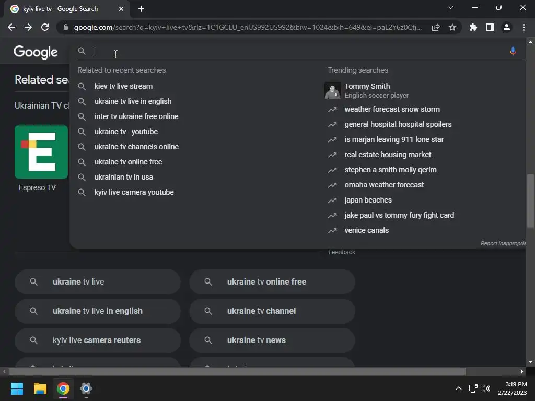
Task: Choose dropdown suggestion ukraine tv online free
Action: [x=128, y=162]
